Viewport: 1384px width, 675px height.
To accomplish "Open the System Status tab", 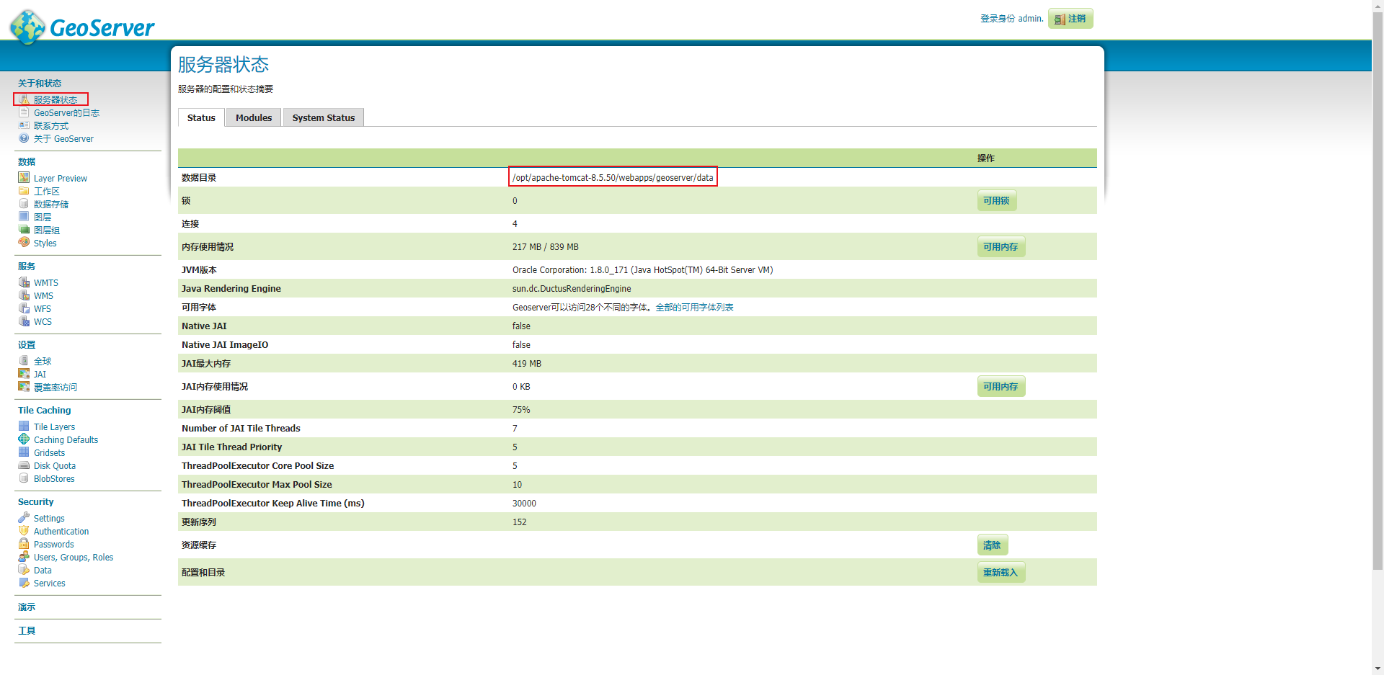I will point(323,117).
